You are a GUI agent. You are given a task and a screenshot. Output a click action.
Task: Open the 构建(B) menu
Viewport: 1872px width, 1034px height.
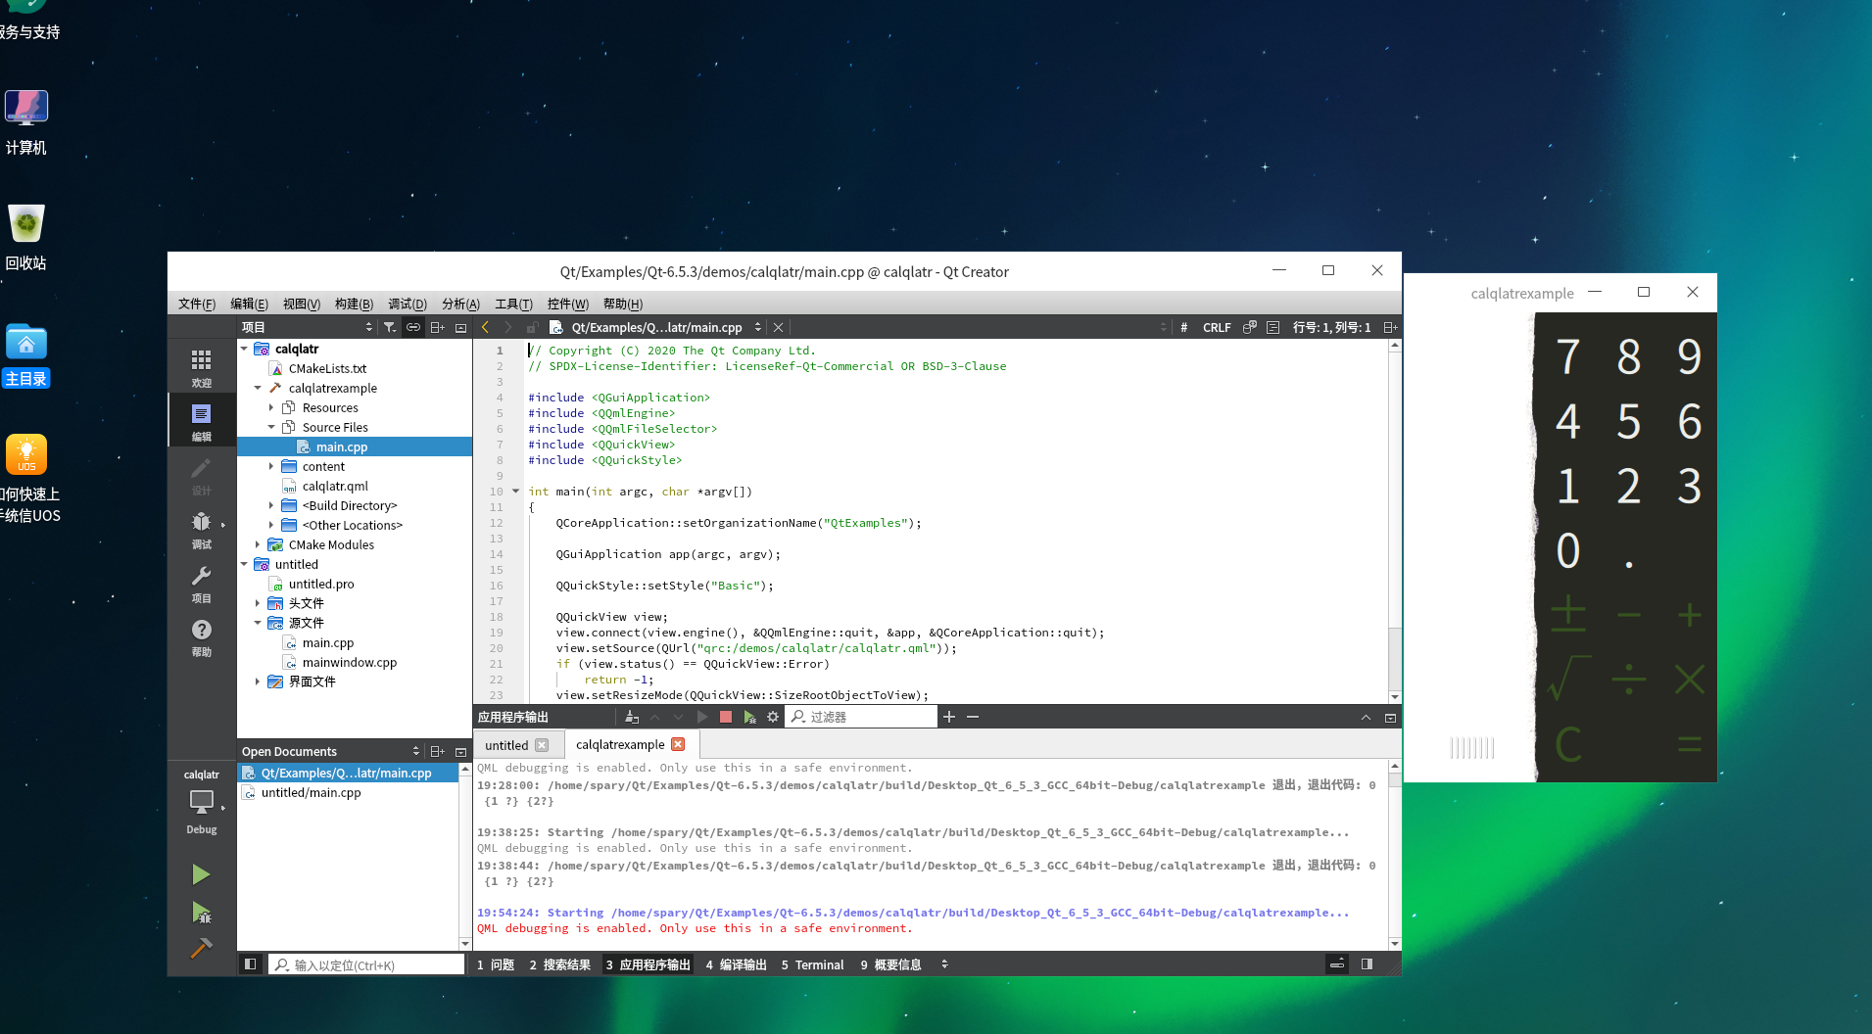(x=354, y=304)
